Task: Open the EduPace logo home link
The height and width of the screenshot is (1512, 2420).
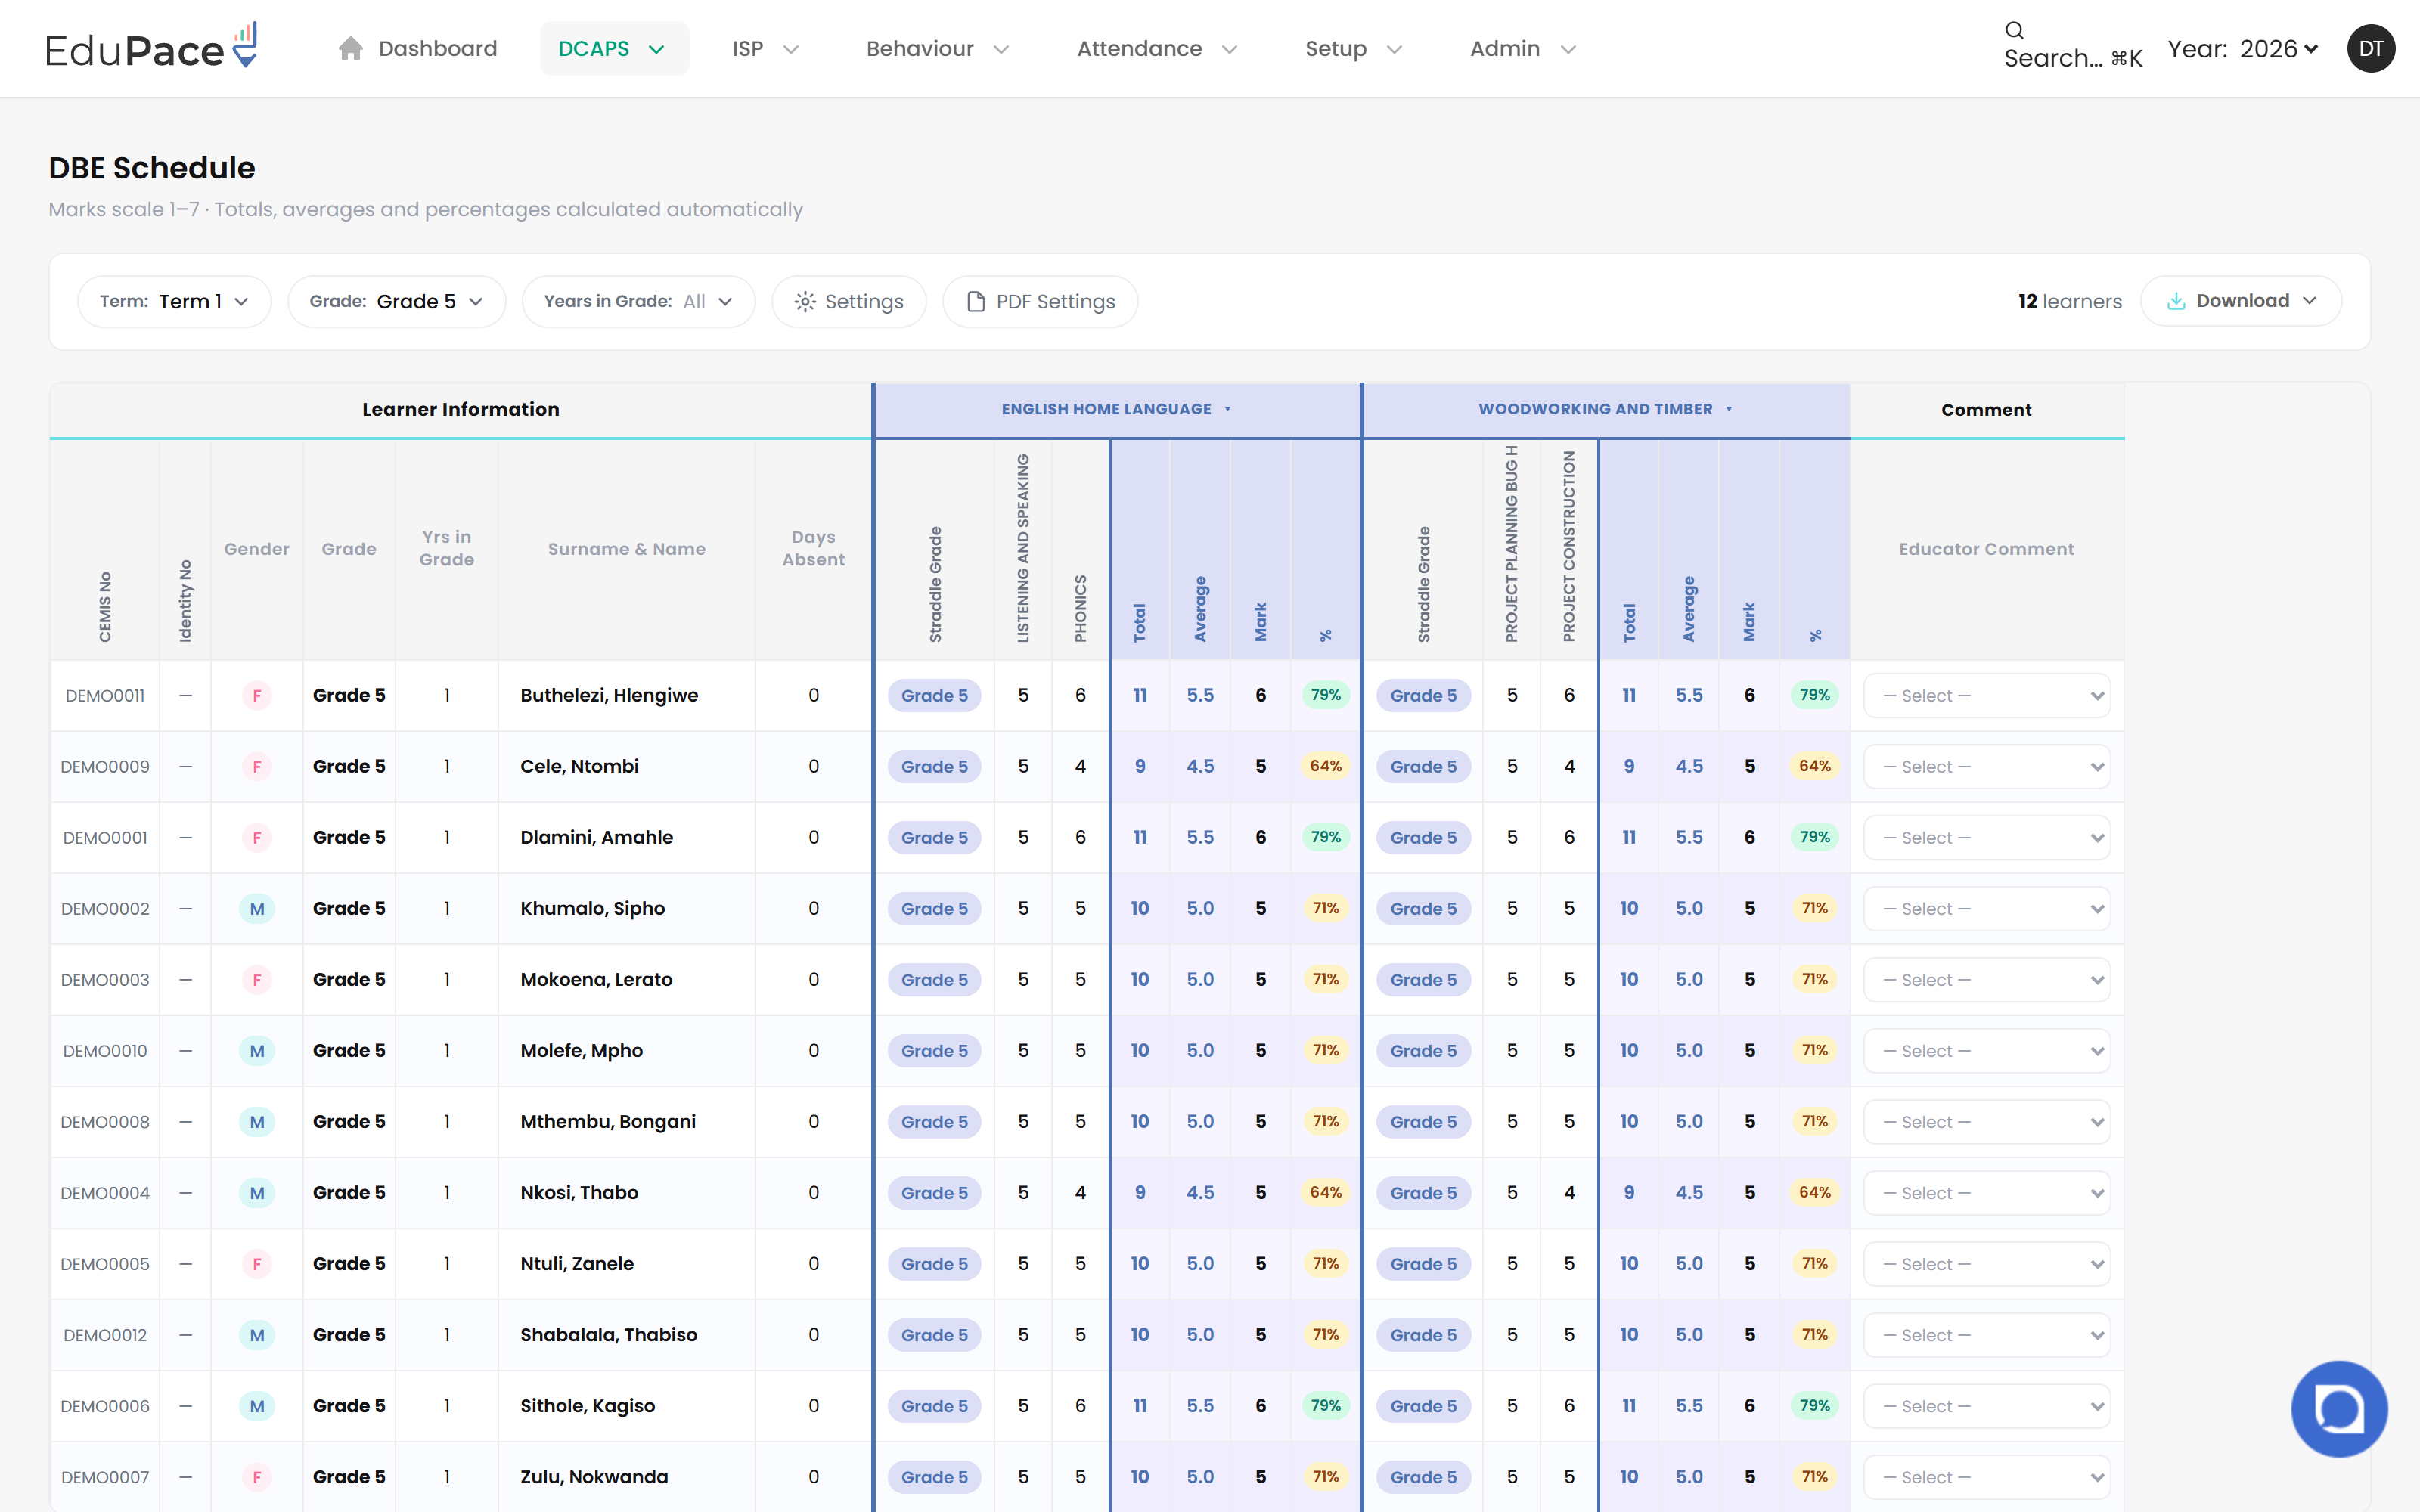Action: [152, 47]
